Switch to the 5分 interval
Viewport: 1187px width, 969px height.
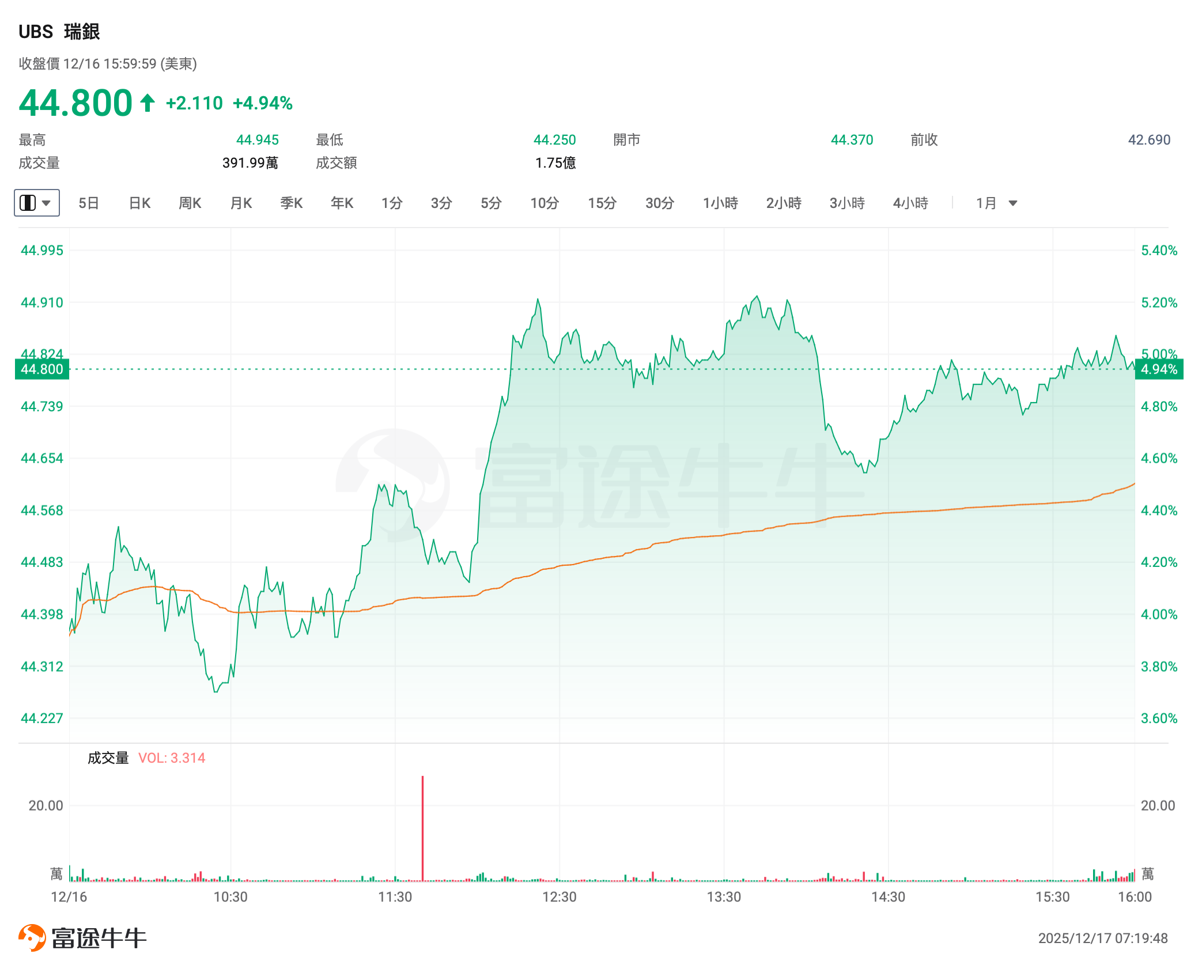(491, 203)
